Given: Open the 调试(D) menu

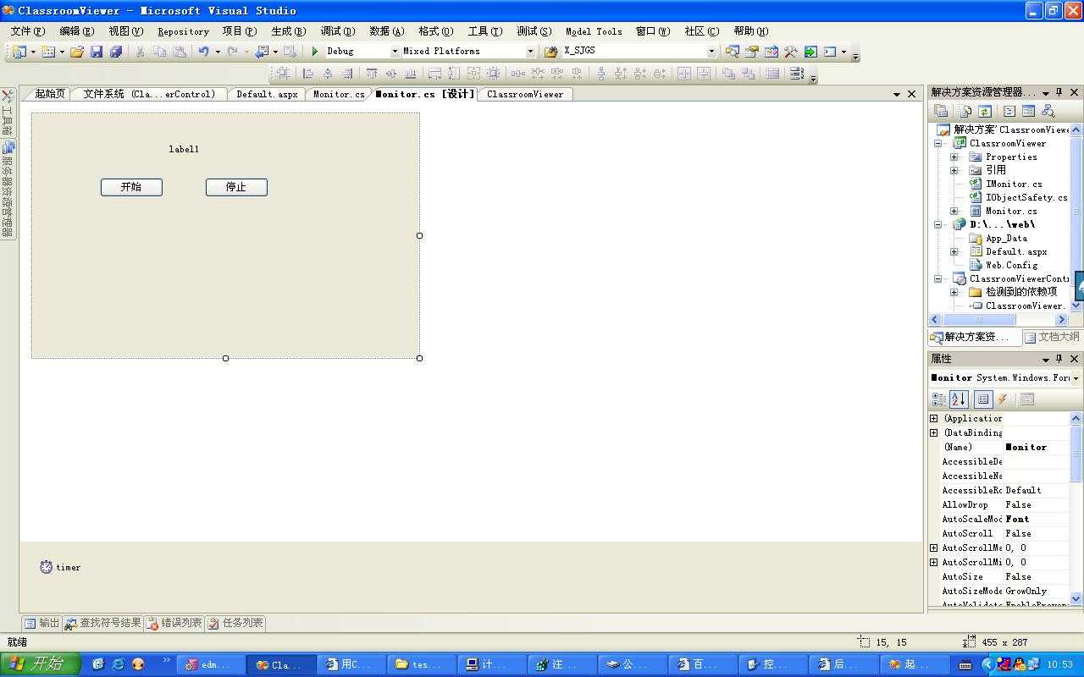Looking at the screenshot, I should pos(338,31).
